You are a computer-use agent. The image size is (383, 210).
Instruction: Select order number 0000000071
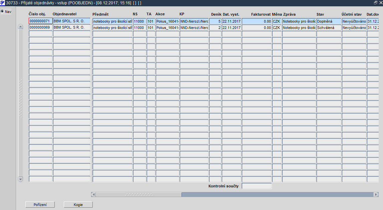tap(41, 21)
